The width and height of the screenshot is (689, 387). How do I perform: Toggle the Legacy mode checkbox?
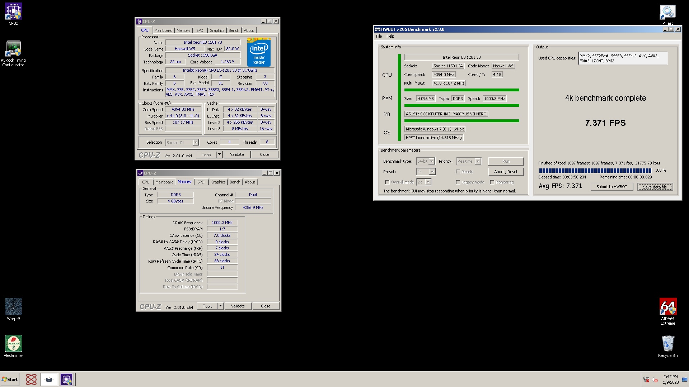pyautogui.click(x=458, y=182)
